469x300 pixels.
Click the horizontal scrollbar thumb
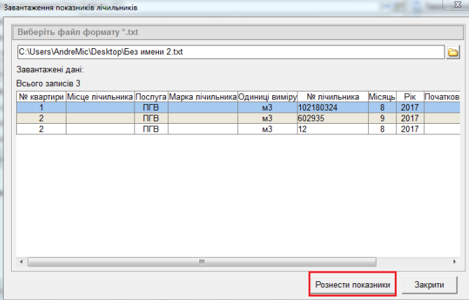tap(201, 262)
